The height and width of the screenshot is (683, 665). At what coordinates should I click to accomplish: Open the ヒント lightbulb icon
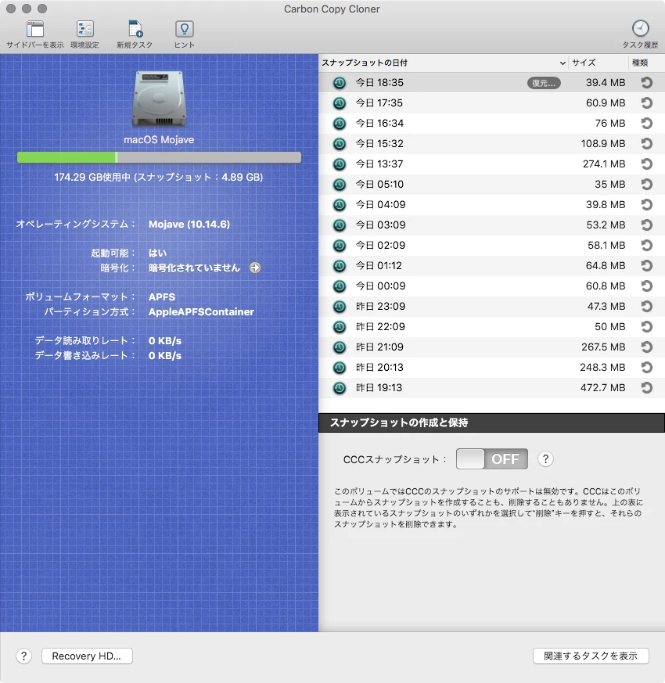point(184,29)
